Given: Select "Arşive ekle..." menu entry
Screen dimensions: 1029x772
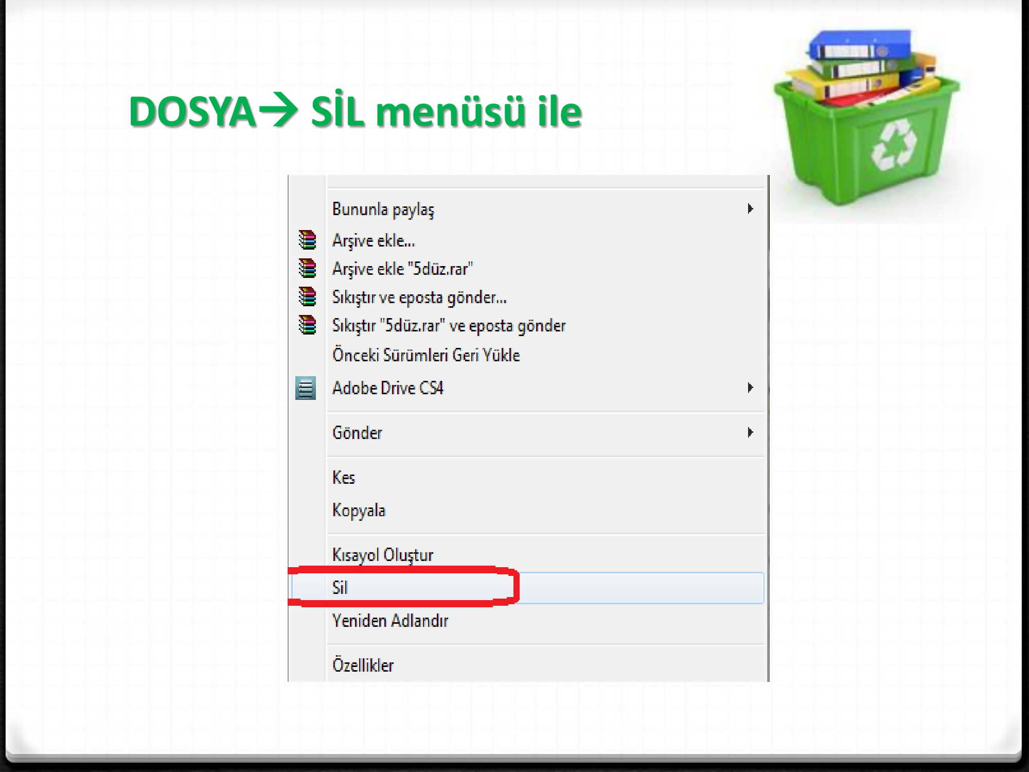Looking at the screenshot, I should 373,241.
